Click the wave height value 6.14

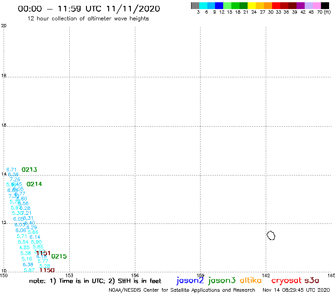(x=35, y=237)
